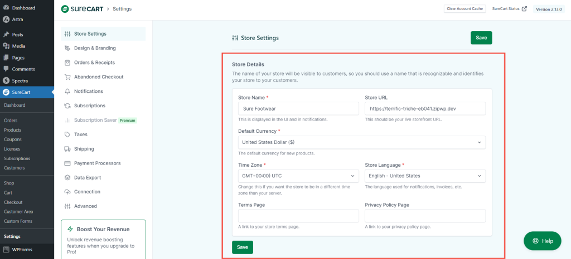Click the Payment Processors card icon
Viewport: 571px width, 259px height.
(67, 163)
